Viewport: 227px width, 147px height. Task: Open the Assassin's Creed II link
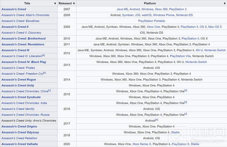[15, 27]
